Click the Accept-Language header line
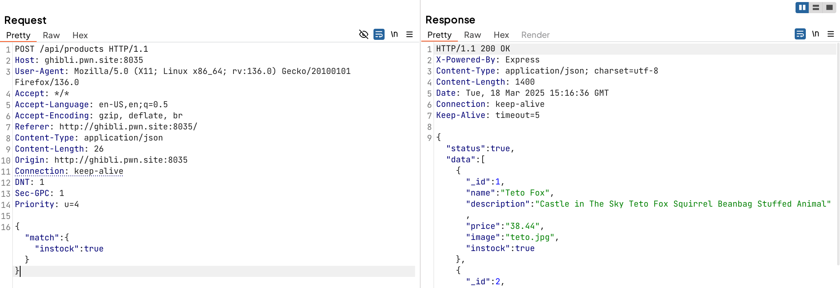This screenshot has height=288, width=840. pos(91,104)
